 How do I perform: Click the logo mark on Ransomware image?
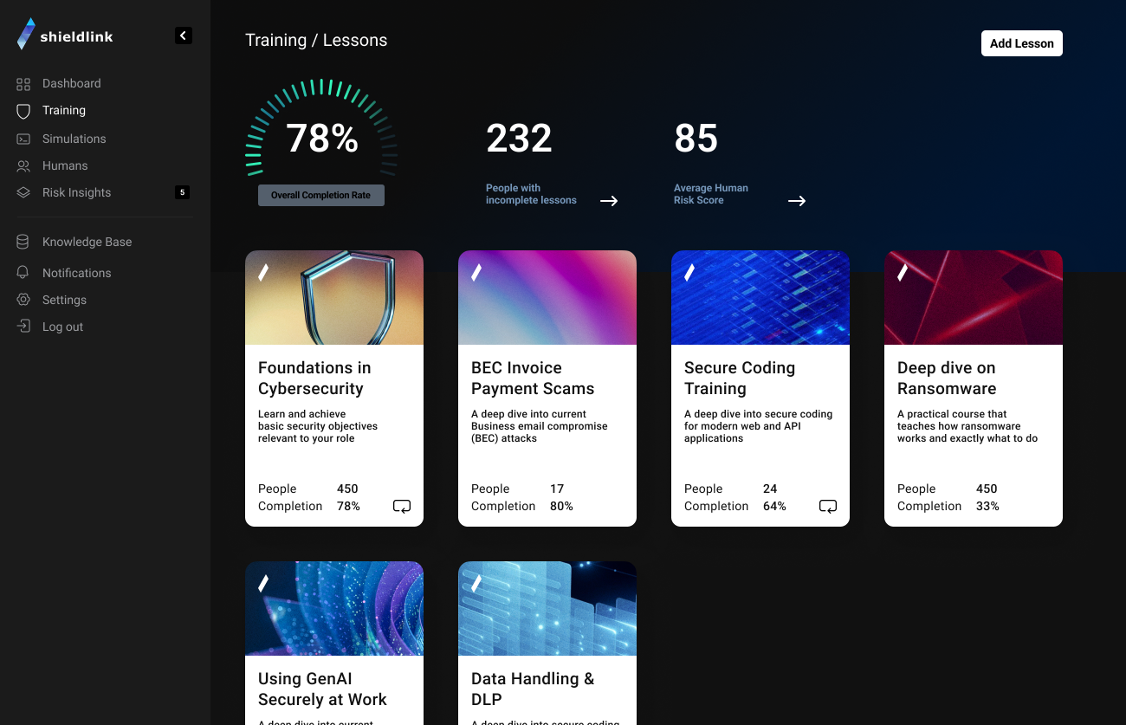click(x=903, y=273)
